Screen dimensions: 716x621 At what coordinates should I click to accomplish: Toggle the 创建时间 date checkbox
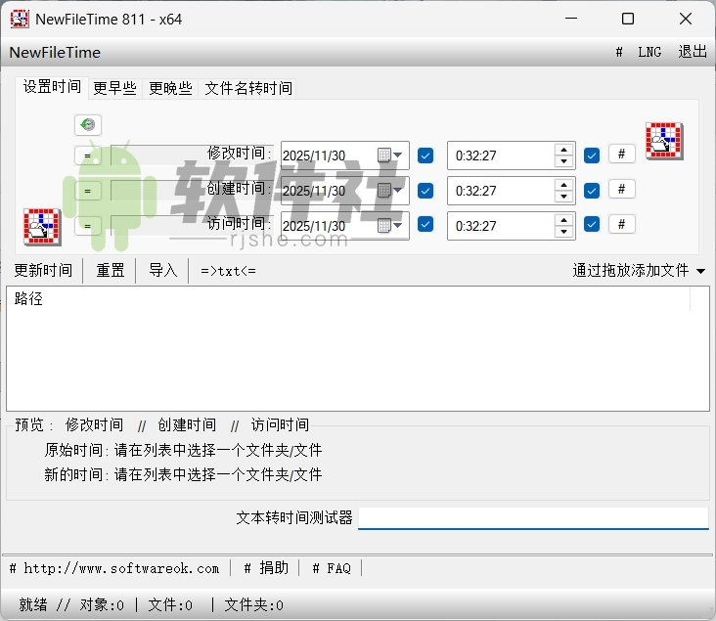425,191
